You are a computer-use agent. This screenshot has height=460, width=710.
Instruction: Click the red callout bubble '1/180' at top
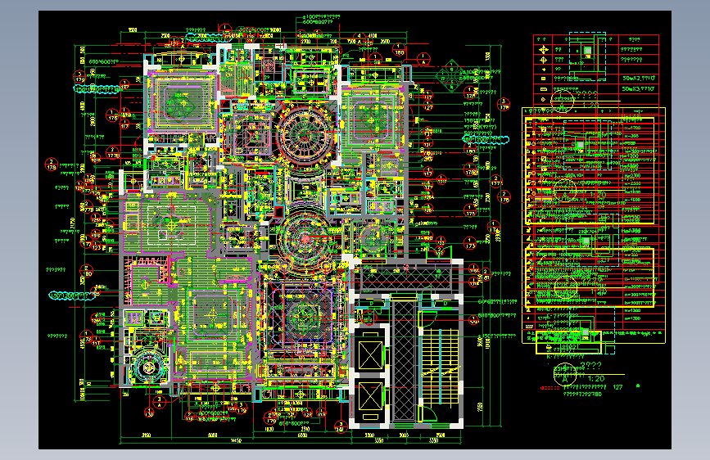(x=399, y=49)
